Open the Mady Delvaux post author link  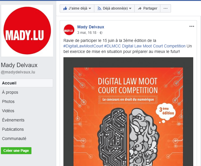click(x=91, y=27)
